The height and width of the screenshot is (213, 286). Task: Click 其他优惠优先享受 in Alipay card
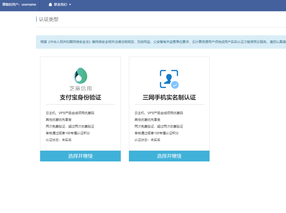point(59,120)
